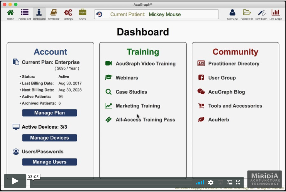Viewport: 286px width, 192px height.
Task: Open Case Studies magnifier icon
Action: click(109, 92)
